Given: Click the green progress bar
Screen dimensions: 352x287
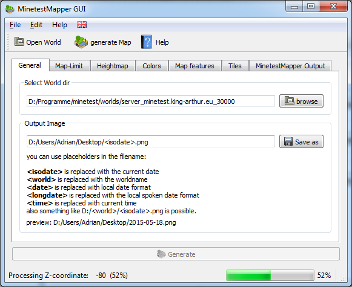Looking at the screenshot, I should pyautogui.click(x=270, y=275).
